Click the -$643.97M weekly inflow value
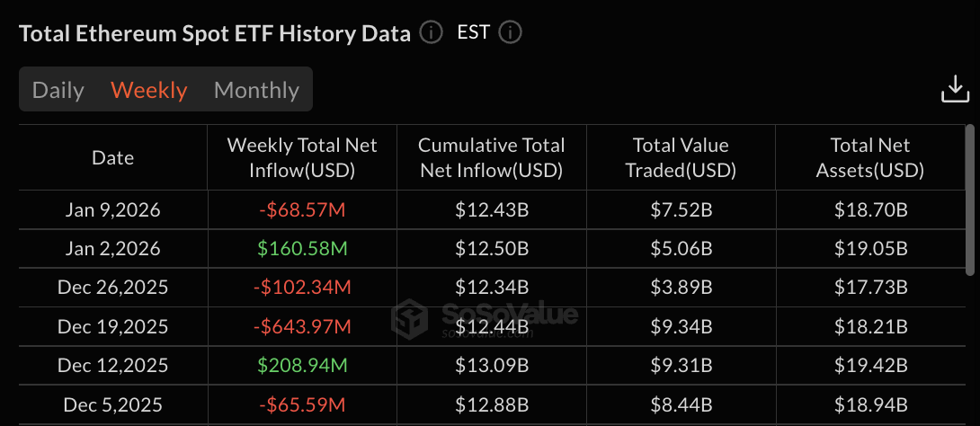Image resolution: width=980 pixels, height=426 pixels. coord(302,326)
